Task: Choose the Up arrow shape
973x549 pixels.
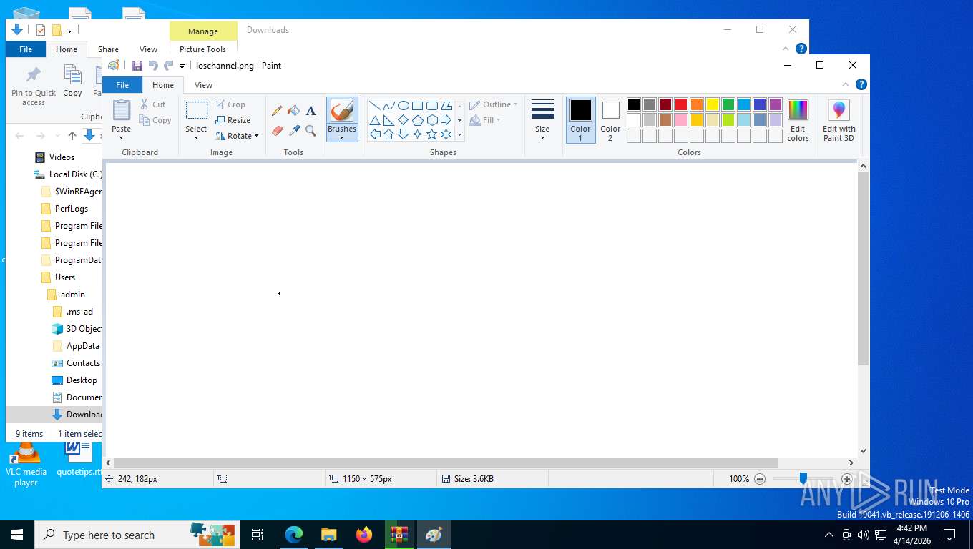Action: (389, 134)
